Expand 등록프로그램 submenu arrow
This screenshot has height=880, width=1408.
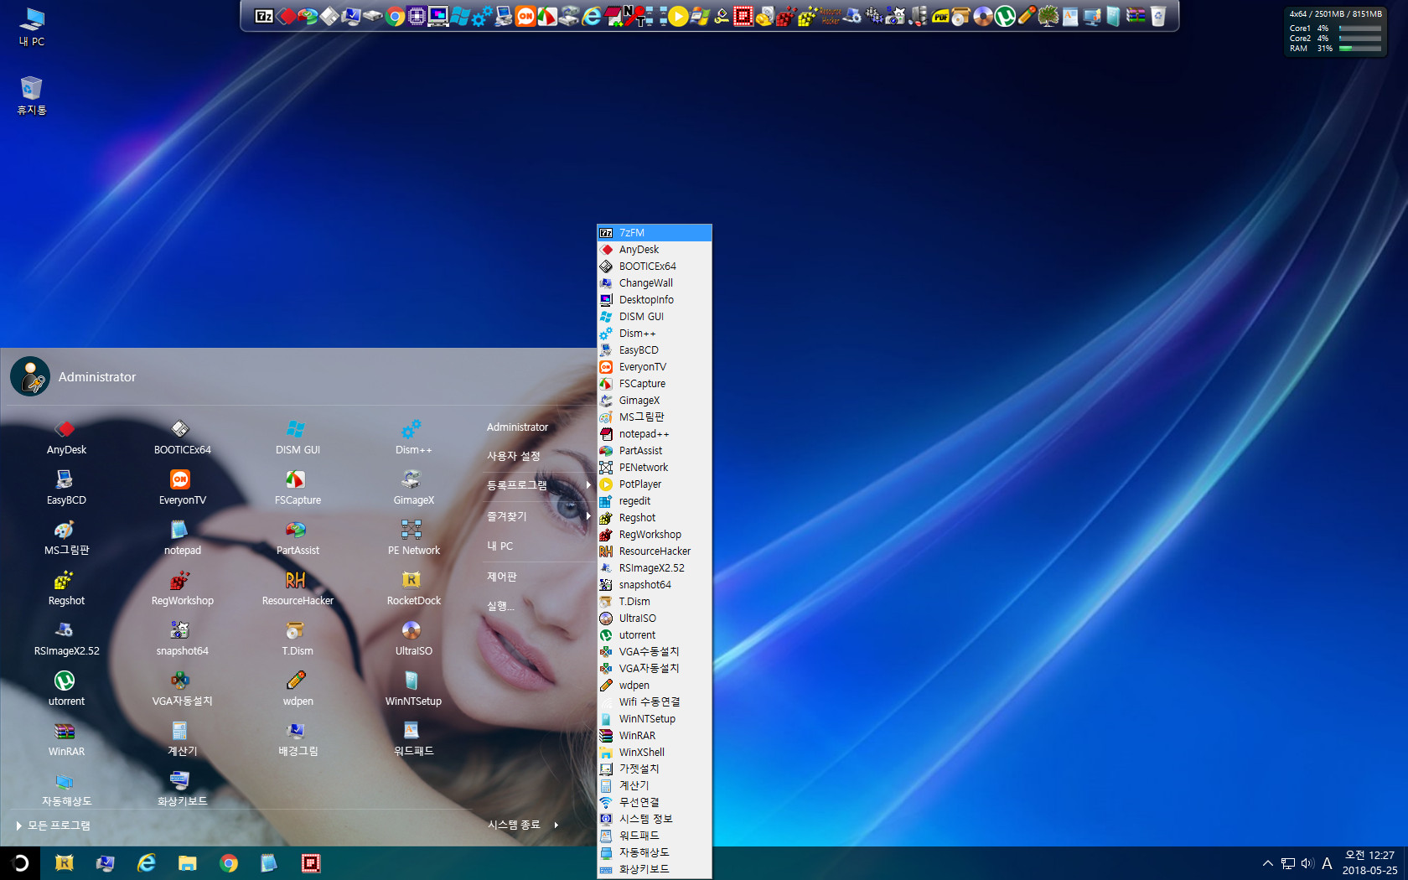coord(588,485)
